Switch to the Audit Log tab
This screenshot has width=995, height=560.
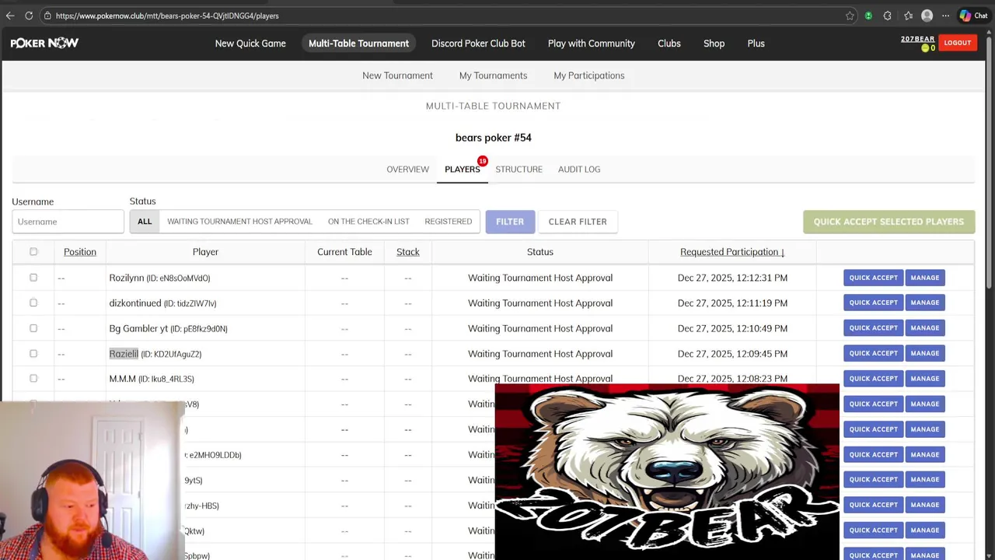coord(579,169)
